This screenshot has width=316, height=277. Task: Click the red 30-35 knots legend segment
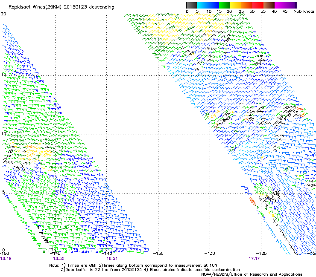point(258,5)
